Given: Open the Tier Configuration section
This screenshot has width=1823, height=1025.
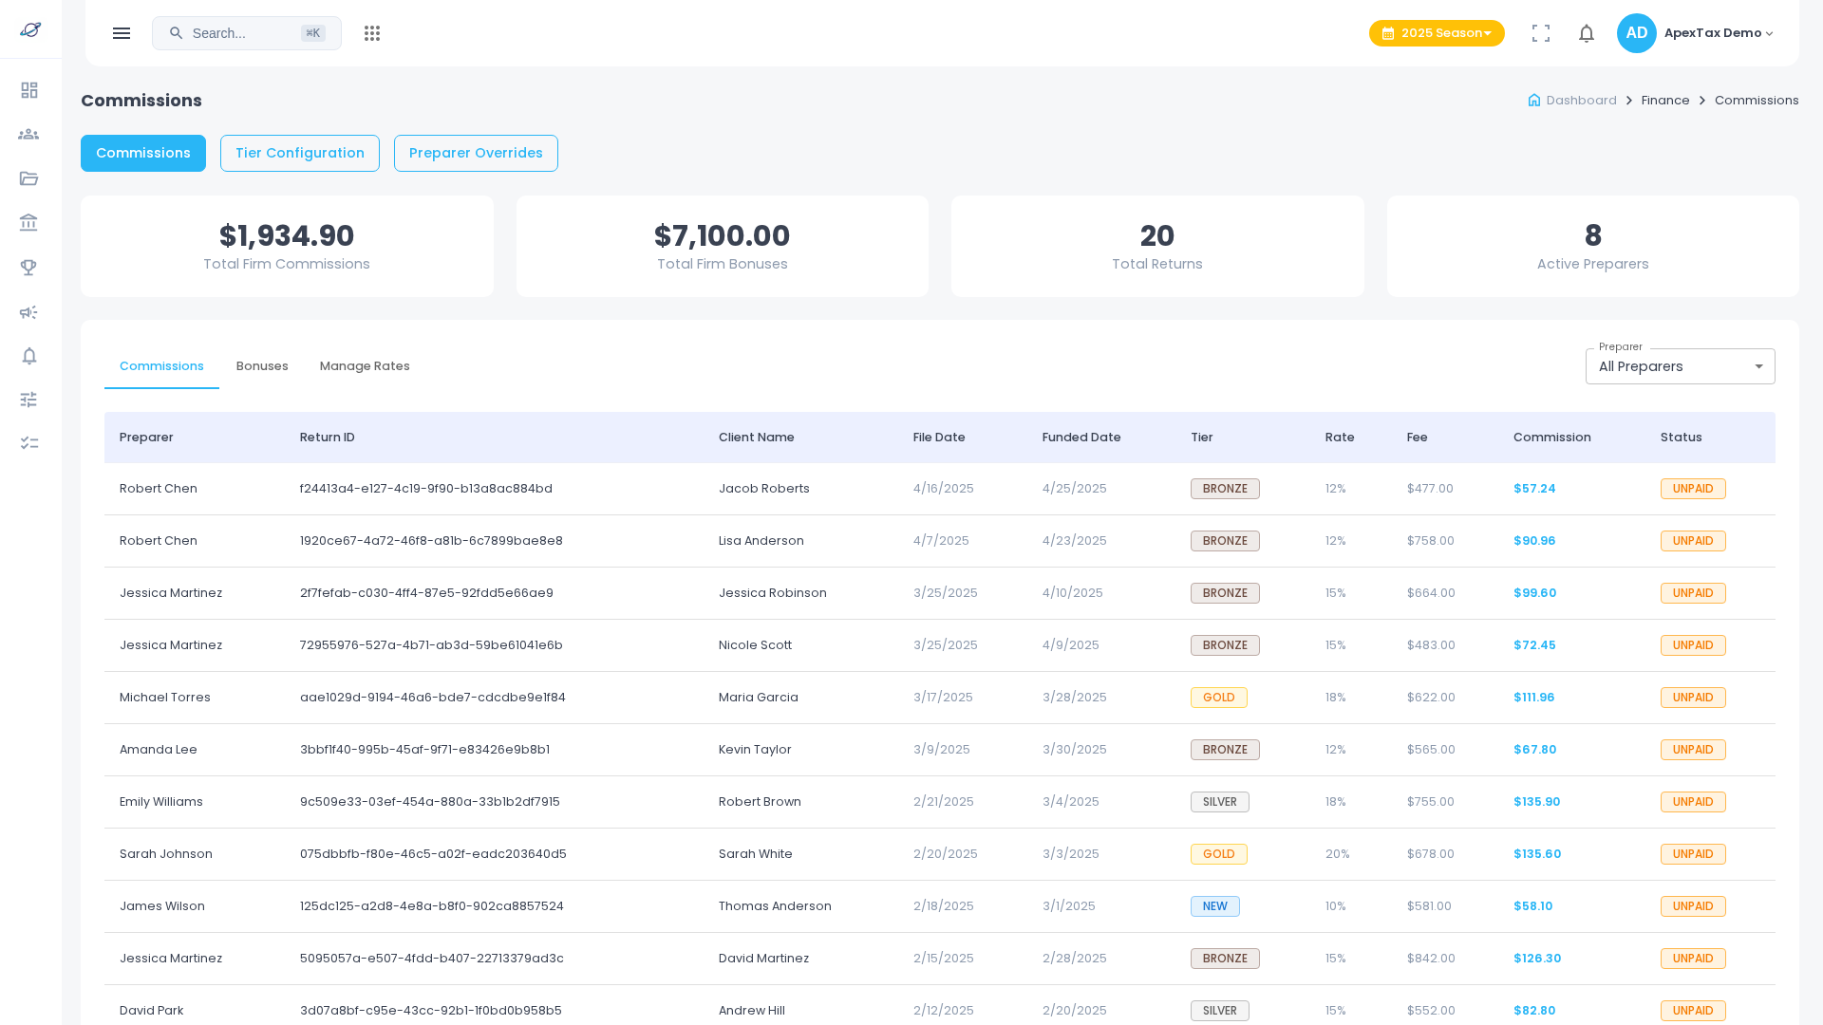Looking at the screenshot, I should click(300, 153).
